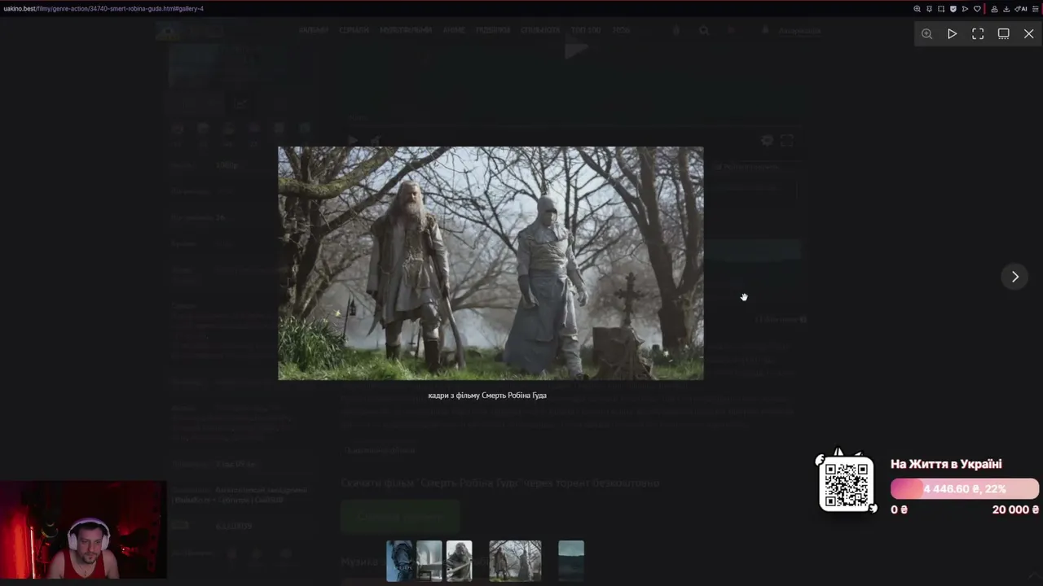
Task: Open the СПІЛЬНОТА menu on the dimmed page
Action: click(x=540, y=30)
